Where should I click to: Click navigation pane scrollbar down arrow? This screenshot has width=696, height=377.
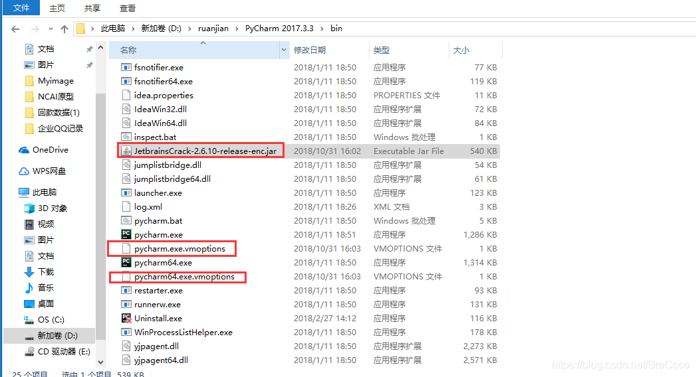click(x=101, y=362)
